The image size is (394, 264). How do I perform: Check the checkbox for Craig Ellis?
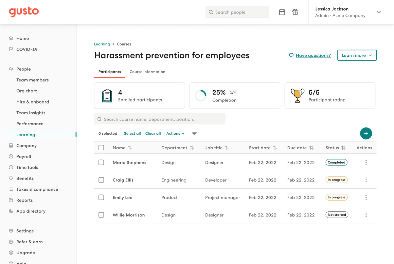(101, 180)
